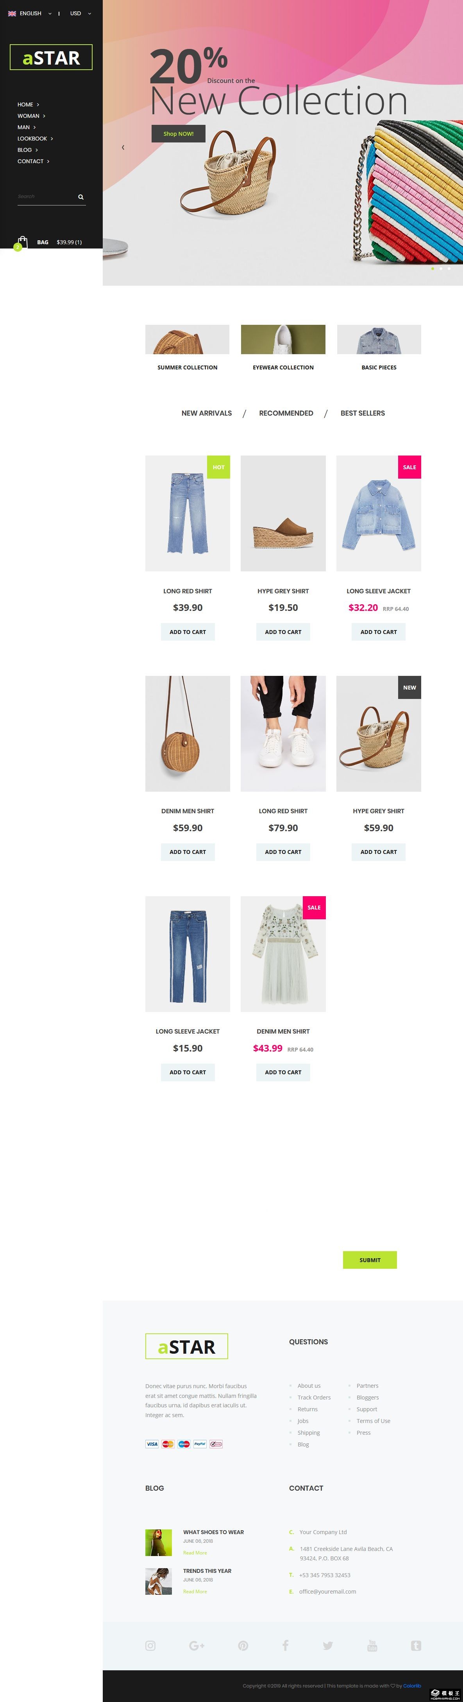The height and width of the screenshot is (1702, 463).
Task: Open the Facebook footer icon
Action: click(286, 1645)
